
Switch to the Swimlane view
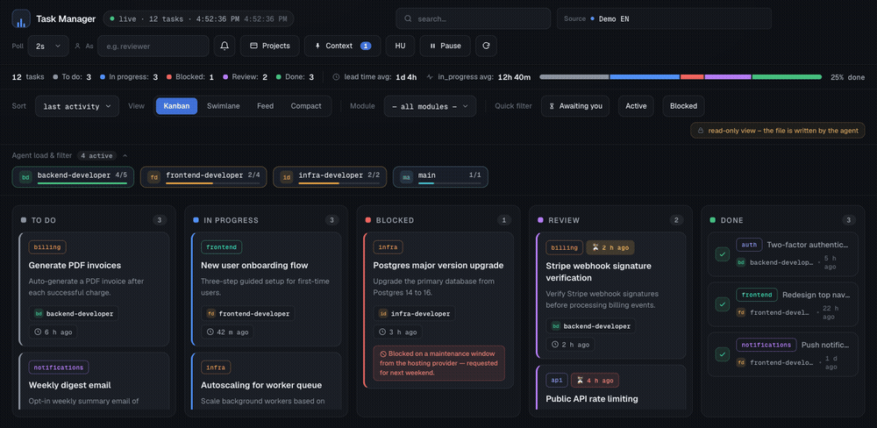(223, 106)
